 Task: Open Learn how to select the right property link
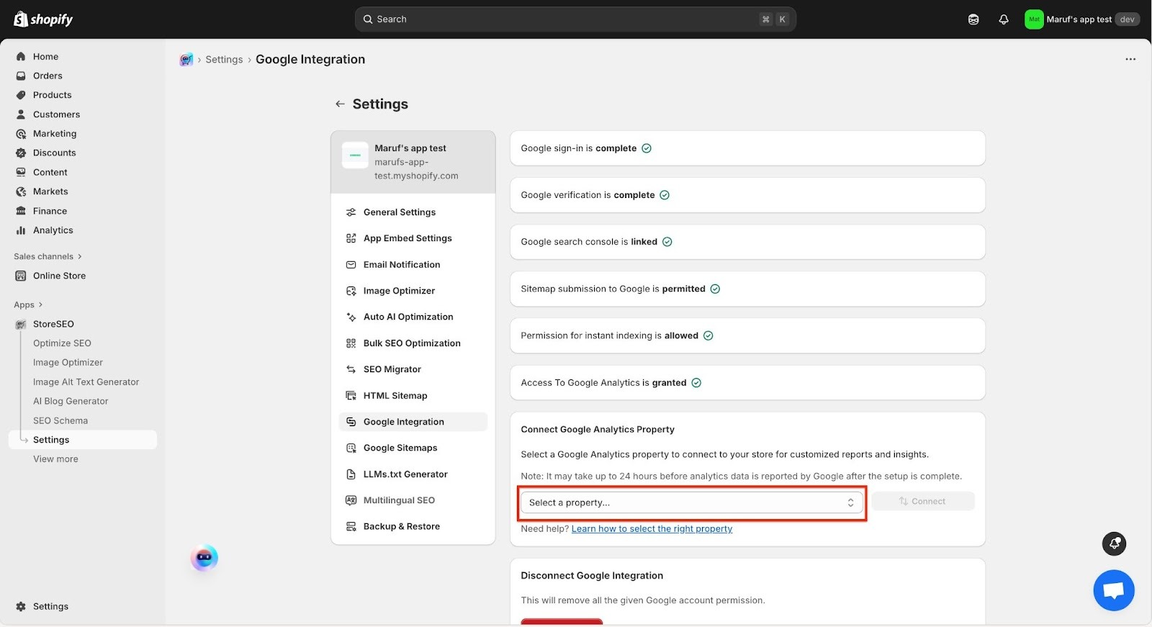click(x=652, y=529)
